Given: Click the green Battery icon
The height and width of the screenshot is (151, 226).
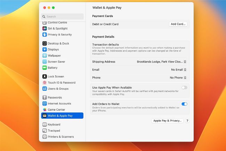Looking at the screenshot, I should click(x=45, y=67).
